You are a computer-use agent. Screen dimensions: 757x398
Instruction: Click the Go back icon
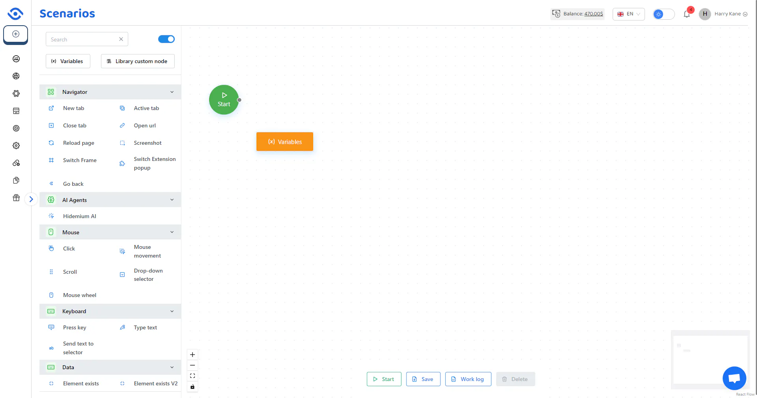click(51, 183)
